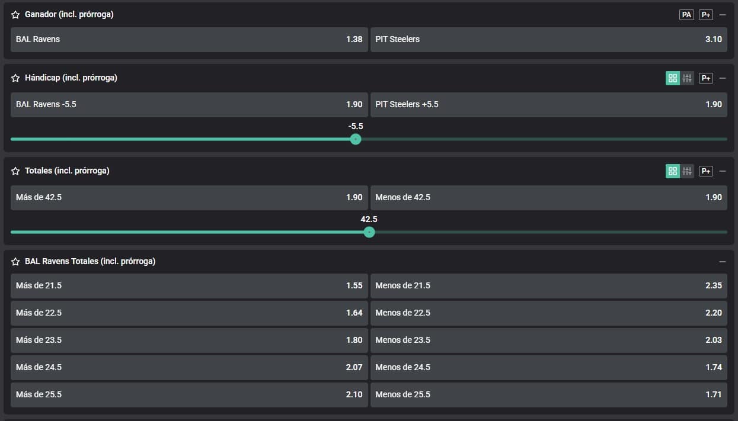Switch Hándicap to slider view mode

pos(687,78)
